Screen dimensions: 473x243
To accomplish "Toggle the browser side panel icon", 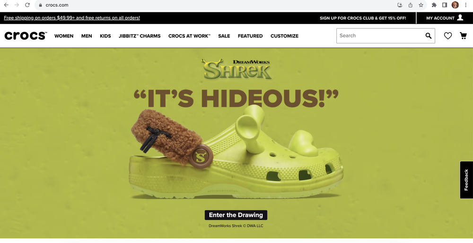I will [x=444, y=5].
